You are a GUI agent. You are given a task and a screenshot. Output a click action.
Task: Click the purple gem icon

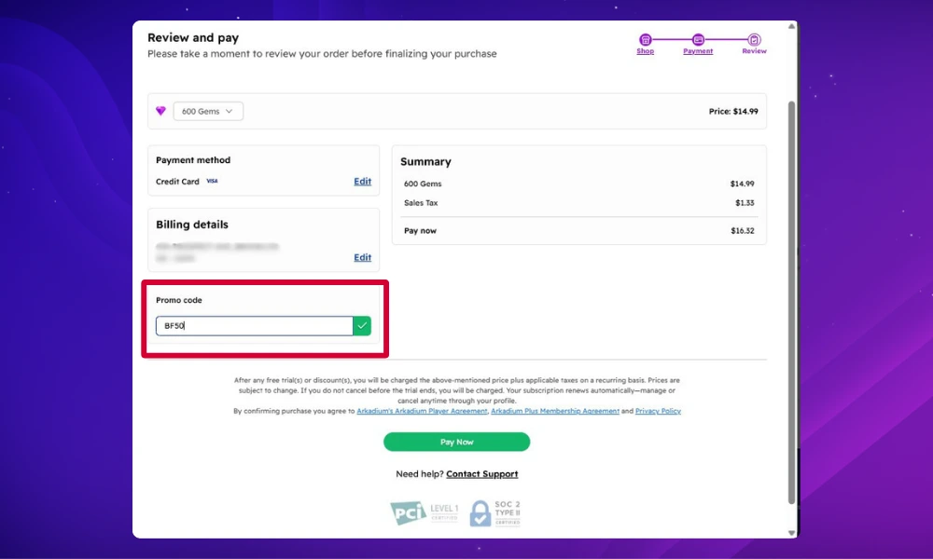pos(160,111)
